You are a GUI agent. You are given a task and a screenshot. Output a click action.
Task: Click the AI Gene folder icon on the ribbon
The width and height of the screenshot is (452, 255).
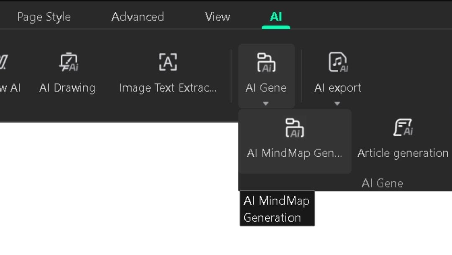click(266, 62)
